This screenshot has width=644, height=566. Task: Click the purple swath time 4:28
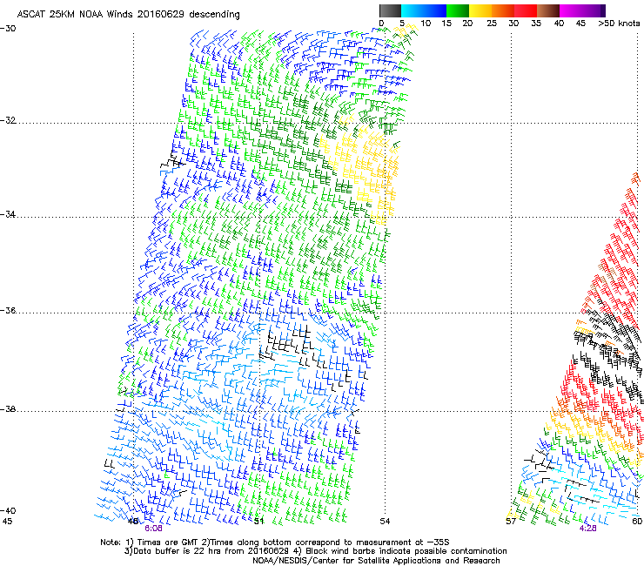coord(587,529)
